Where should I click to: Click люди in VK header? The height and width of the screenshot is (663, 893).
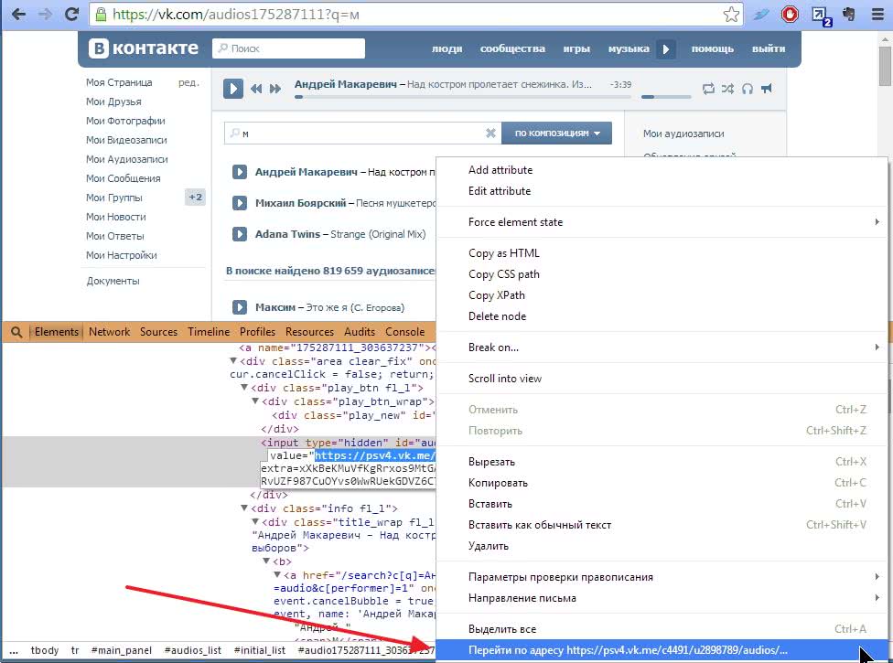coord(447,49)
